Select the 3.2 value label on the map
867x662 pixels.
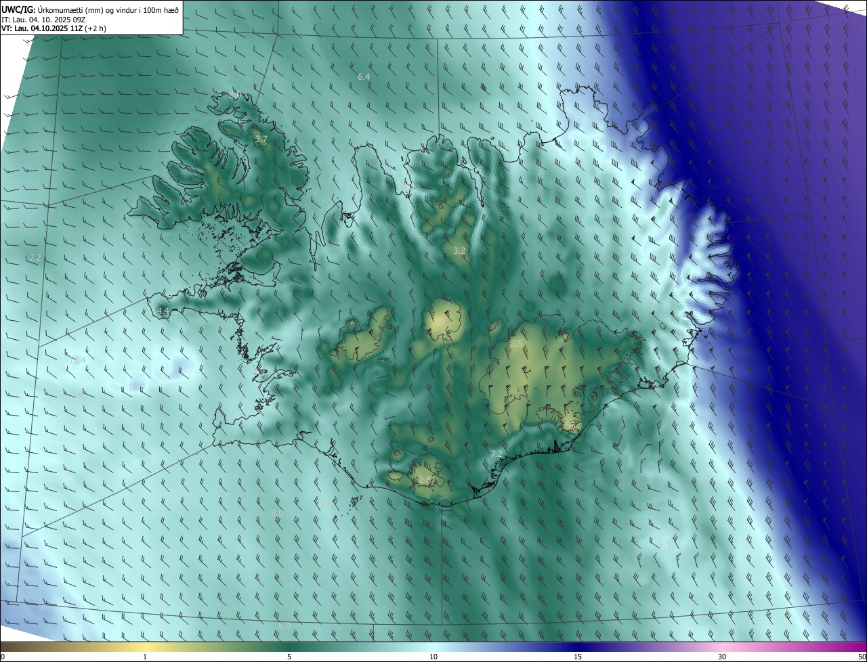(459, 251)
